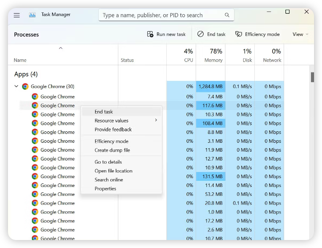This screenshot has height=248, width=322.
Task: Click Chrome icon in the 10.3 MB row
Action: [x=35, y=114]
